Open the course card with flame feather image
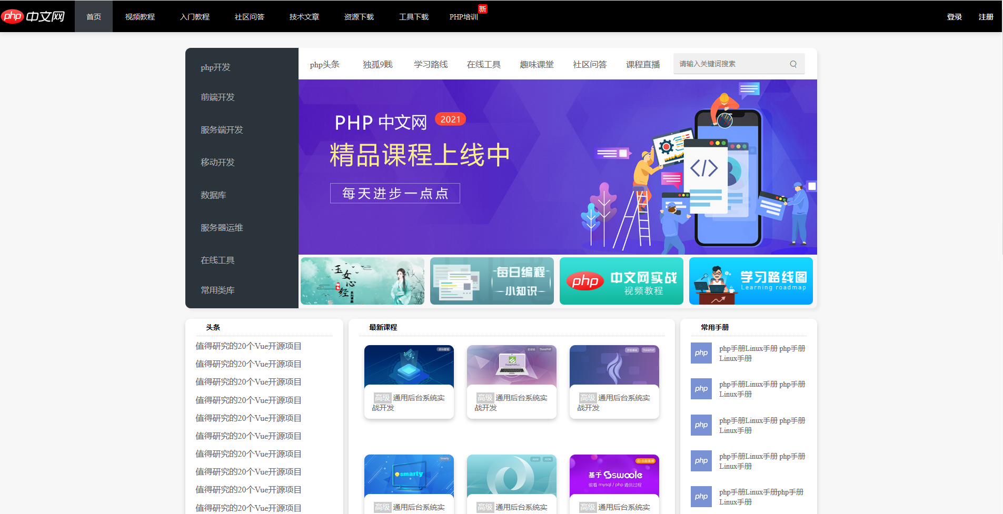Image resolution: width=1003 pixels, height=514 pixels. 614,382
